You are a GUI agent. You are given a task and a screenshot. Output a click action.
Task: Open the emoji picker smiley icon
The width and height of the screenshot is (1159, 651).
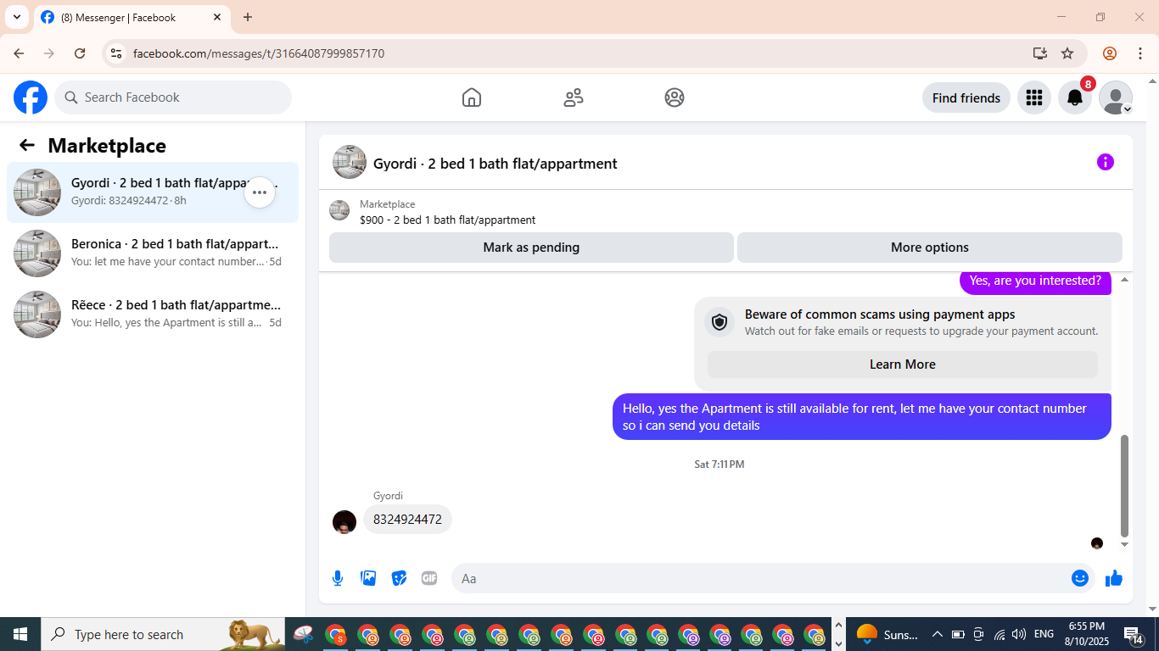[x=1080, y=578]
